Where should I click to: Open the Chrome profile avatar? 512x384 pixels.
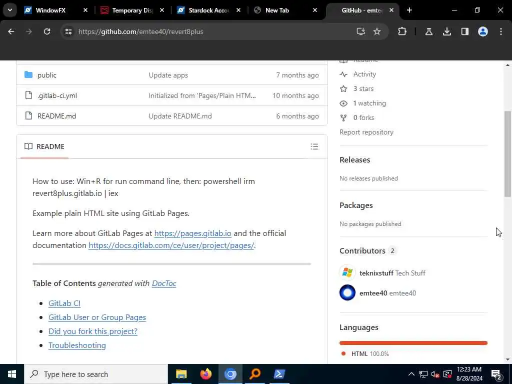click(483, 31)
